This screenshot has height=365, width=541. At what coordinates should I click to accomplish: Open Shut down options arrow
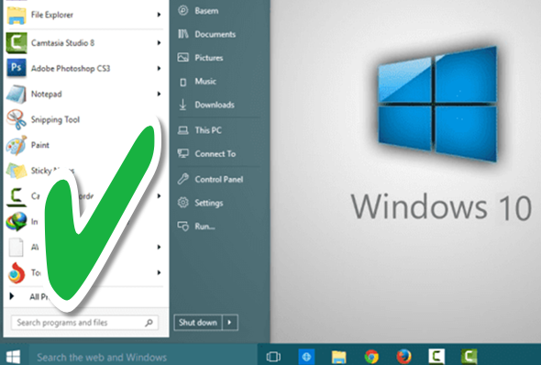pos(230,323)
